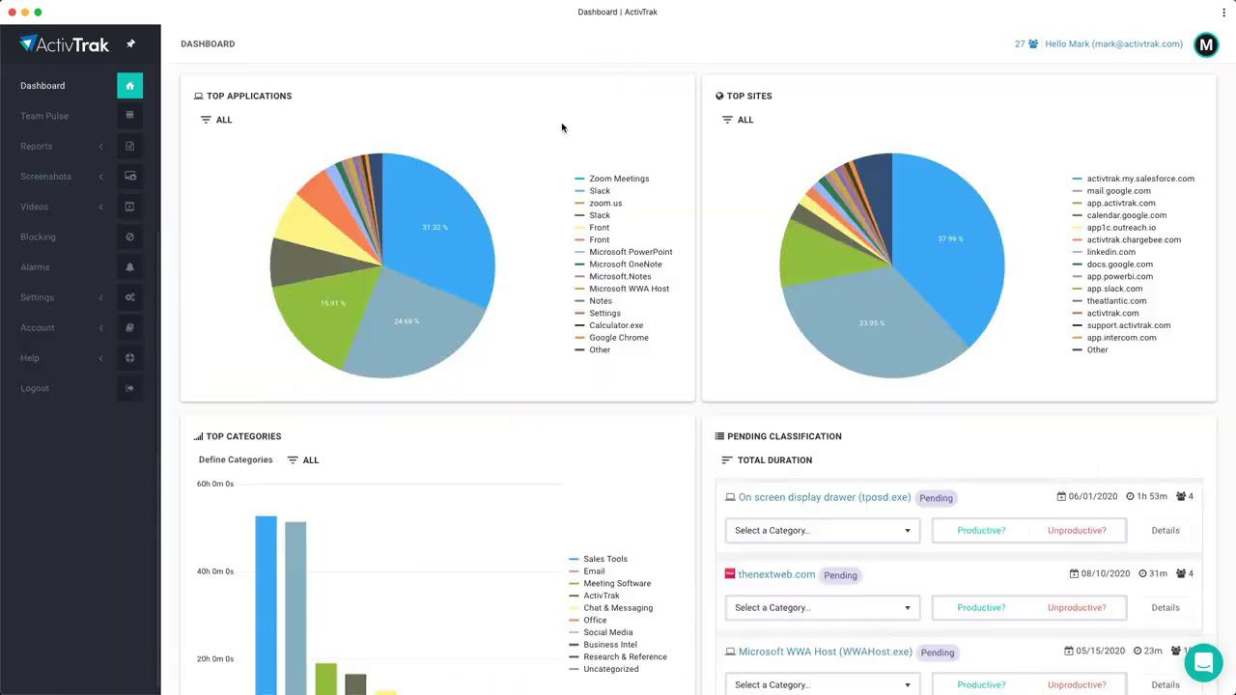Open Blocking menu item
Screen dimensions: 1236x695
tap(38, 237)
